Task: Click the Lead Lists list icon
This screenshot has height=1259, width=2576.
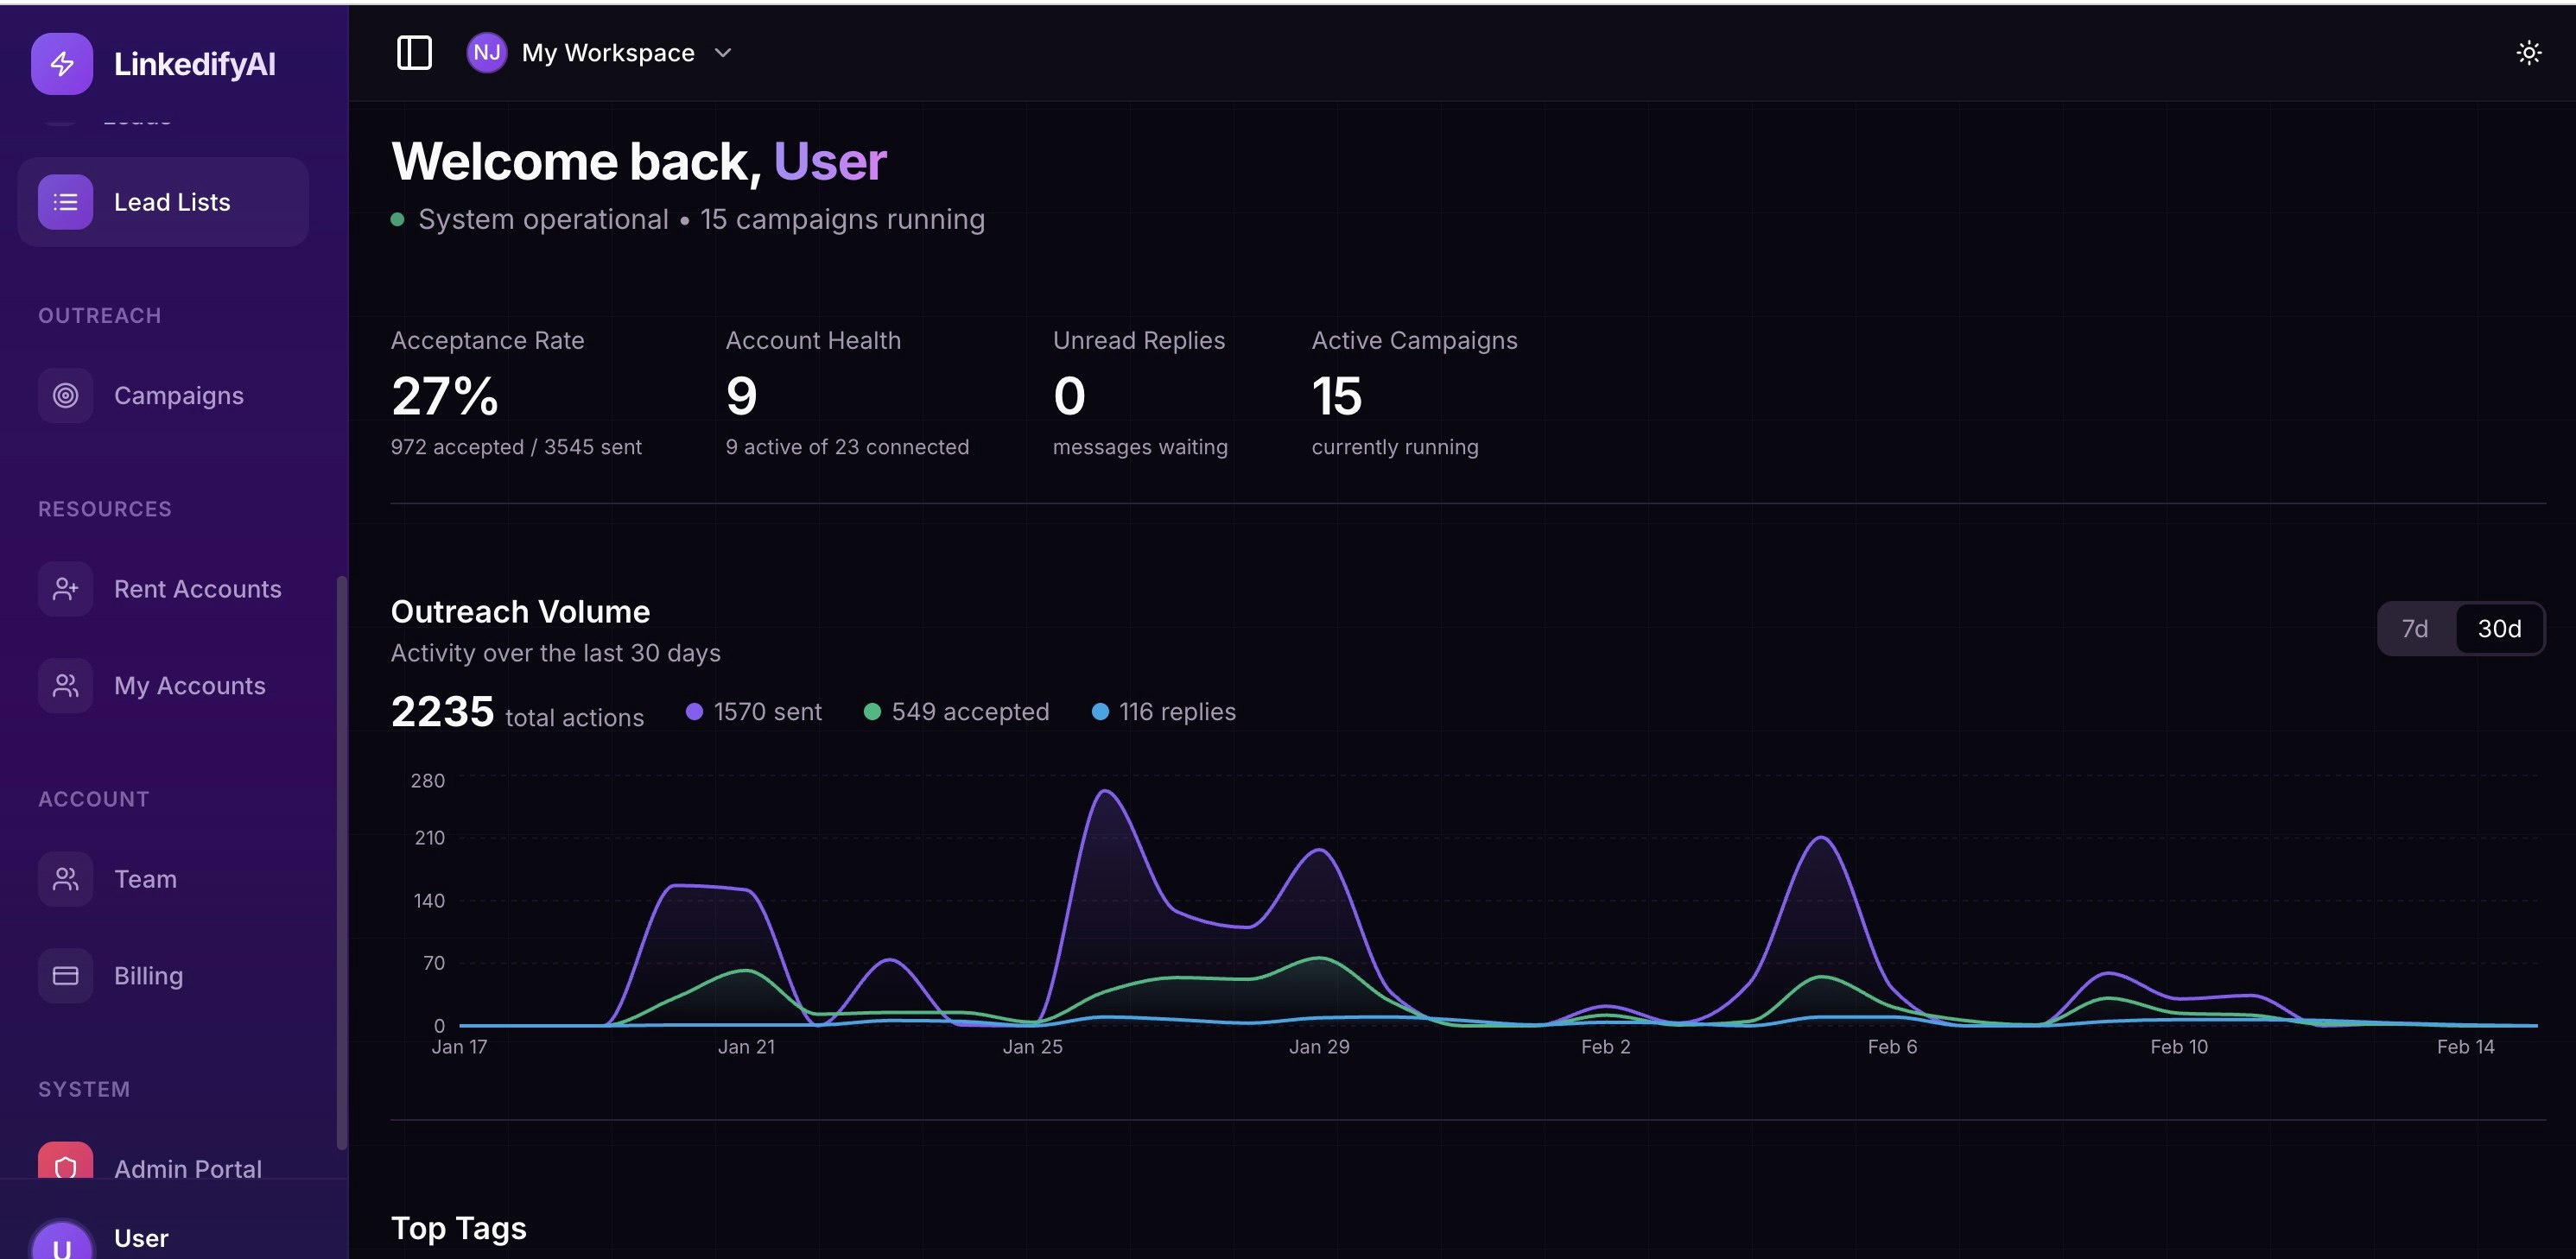Action: [x=66, y=202]
